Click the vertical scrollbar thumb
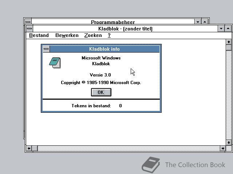This screenshot has width=233, height=174. (x=229, y=47)
